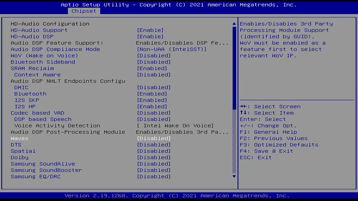Click the scrollbar up arrow

pyautogui.click(x=234, y=24)
